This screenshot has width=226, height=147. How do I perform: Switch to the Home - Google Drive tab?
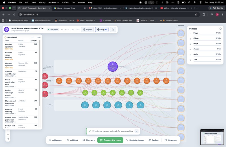70,8
